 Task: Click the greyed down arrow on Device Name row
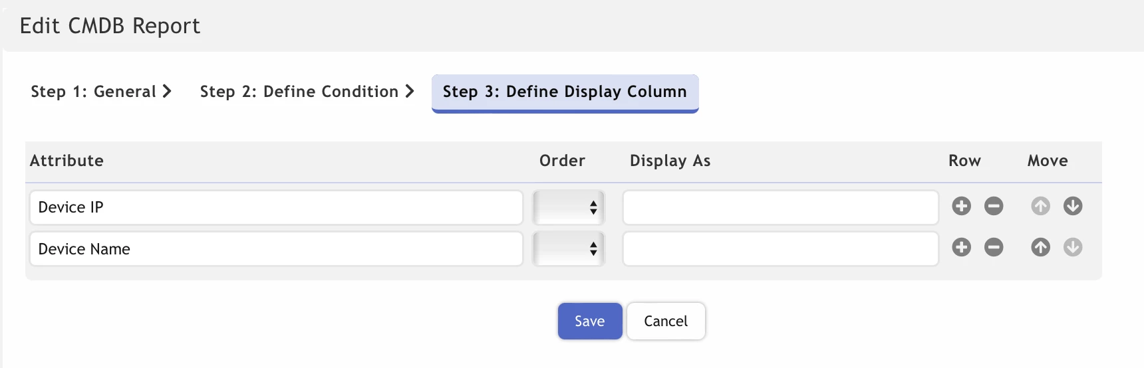point(1073,247)
